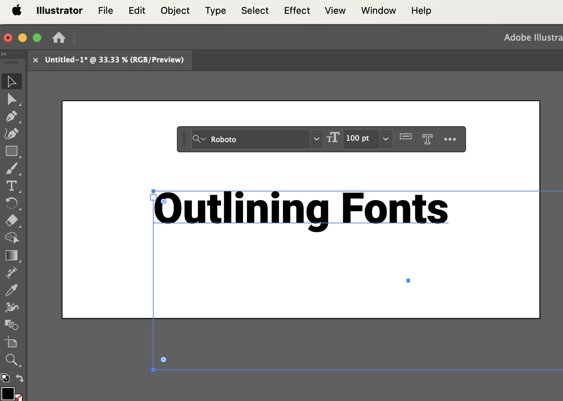The height and width of the screenshot is (401, 563).
Task: Choose the Gradient tool
Action: [12, 255]
